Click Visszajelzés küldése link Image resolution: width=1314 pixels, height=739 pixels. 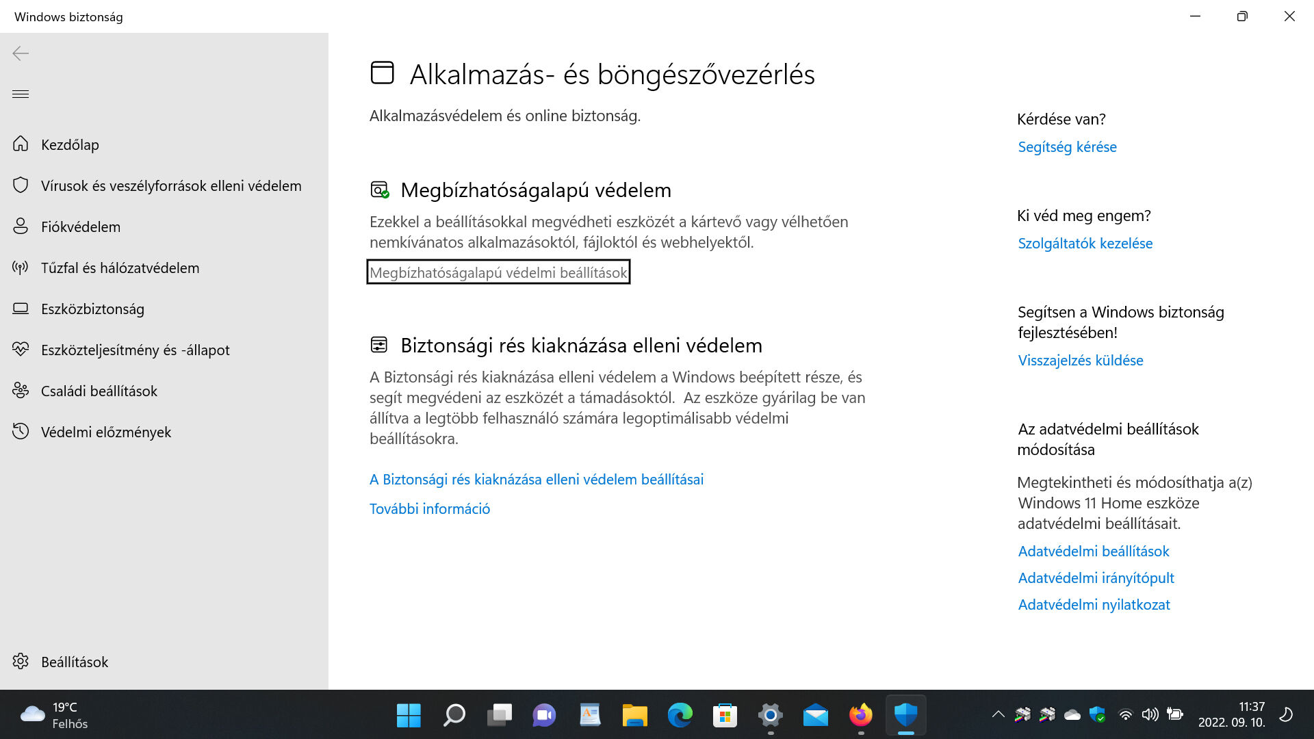coord(1080,360)
